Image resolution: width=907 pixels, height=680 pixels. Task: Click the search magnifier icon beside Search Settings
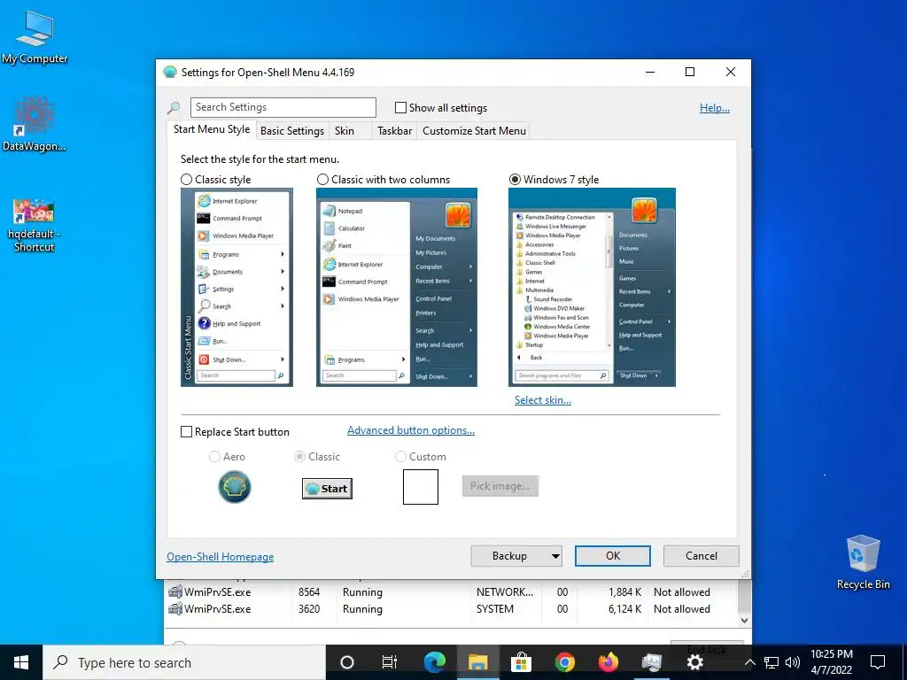174,107
